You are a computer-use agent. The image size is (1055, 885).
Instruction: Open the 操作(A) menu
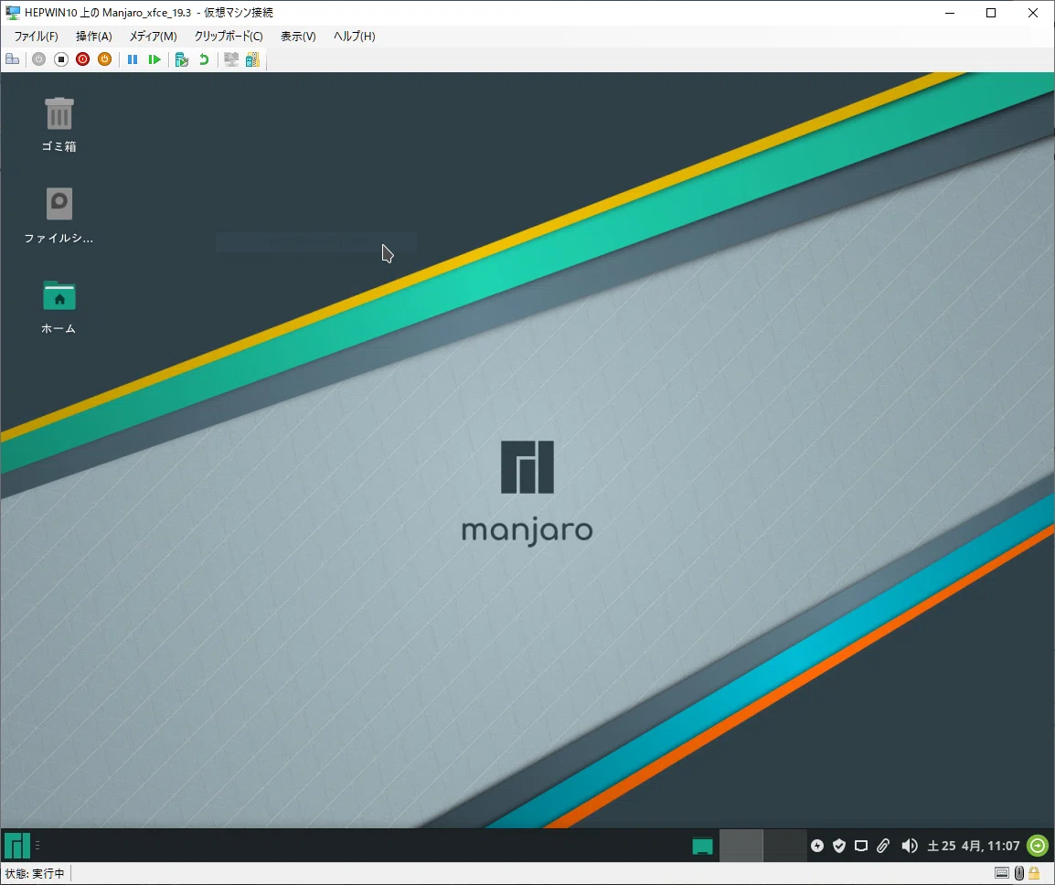(94, 37)
